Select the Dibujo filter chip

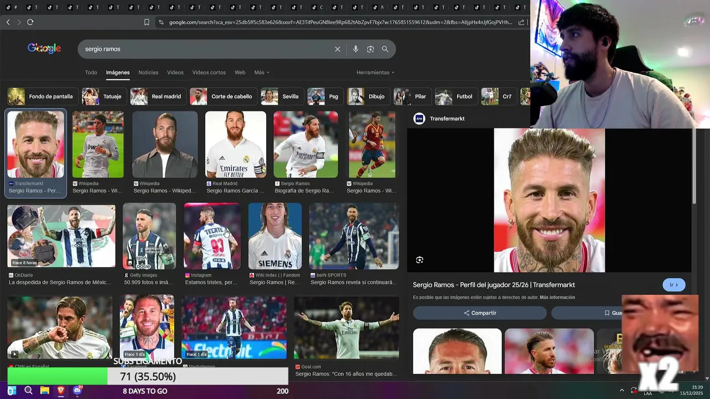(x=368, y=96)
